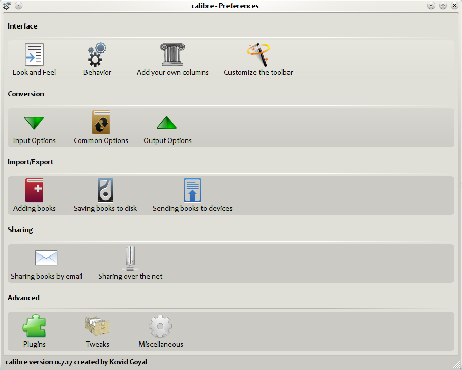Image resolution: width=462 pixels, height=370 pixels.
Task: Select the 'Tweaks' label
Action: (97, 345)
